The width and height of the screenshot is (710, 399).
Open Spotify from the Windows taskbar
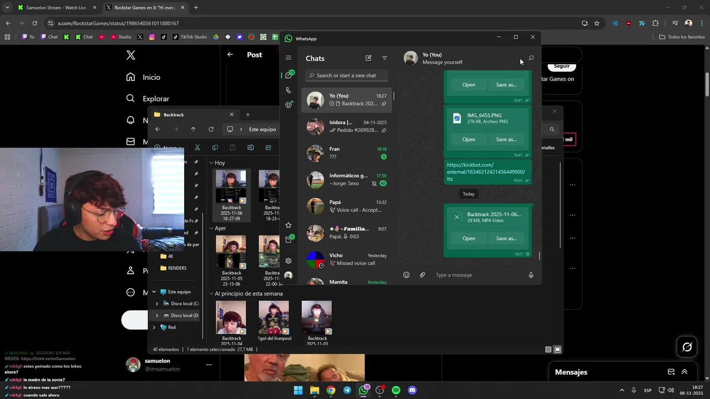(x=396, y=390)
